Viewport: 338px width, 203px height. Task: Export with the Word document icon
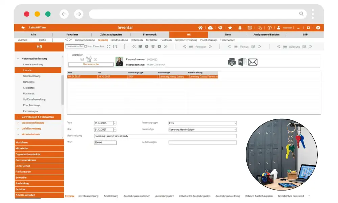(x=242, y=62)
